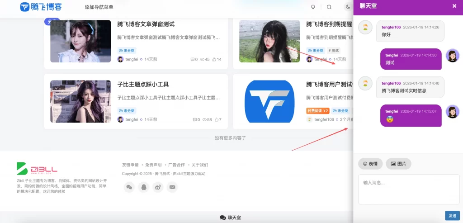Click thumbnail of 腾飞博客到期提醒 post
This screenshot has width=463, height=223.
click(x=269, y=41)
